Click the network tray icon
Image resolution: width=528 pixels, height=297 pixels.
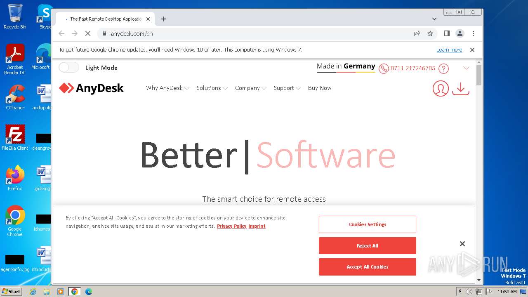pyautogui.click(x=479, y=292)
